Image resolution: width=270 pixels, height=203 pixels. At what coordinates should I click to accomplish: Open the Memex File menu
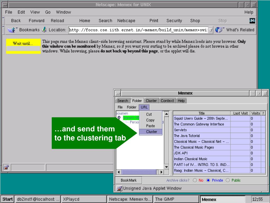[120, 107]
